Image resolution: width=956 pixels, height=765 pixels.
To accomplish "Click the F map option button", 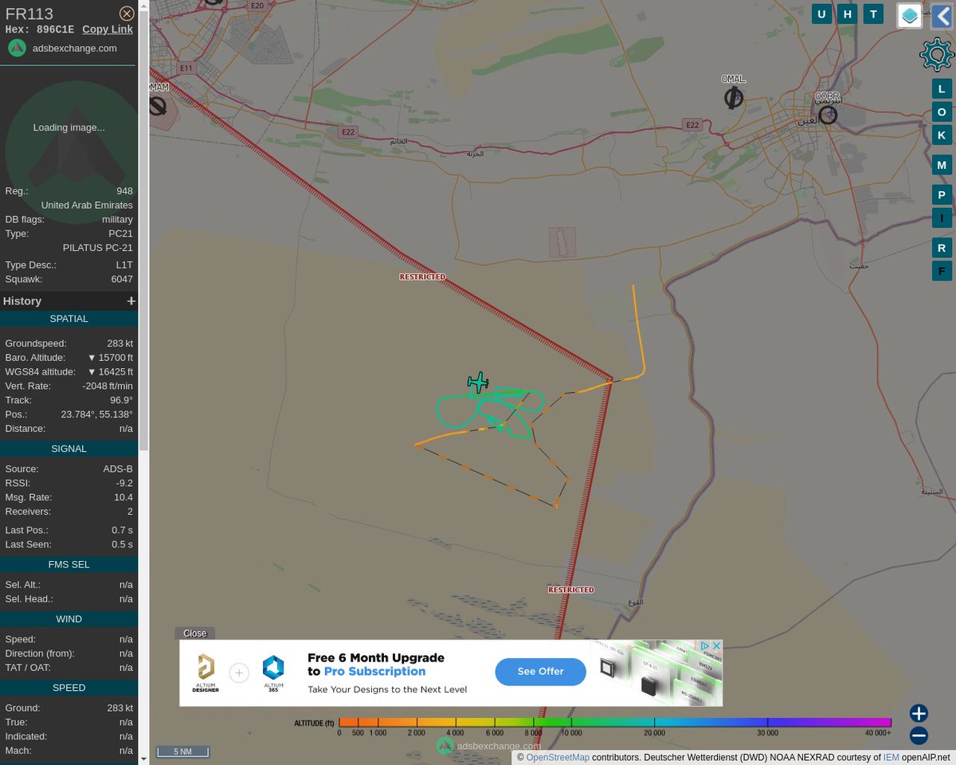I will tap(942, 271).
